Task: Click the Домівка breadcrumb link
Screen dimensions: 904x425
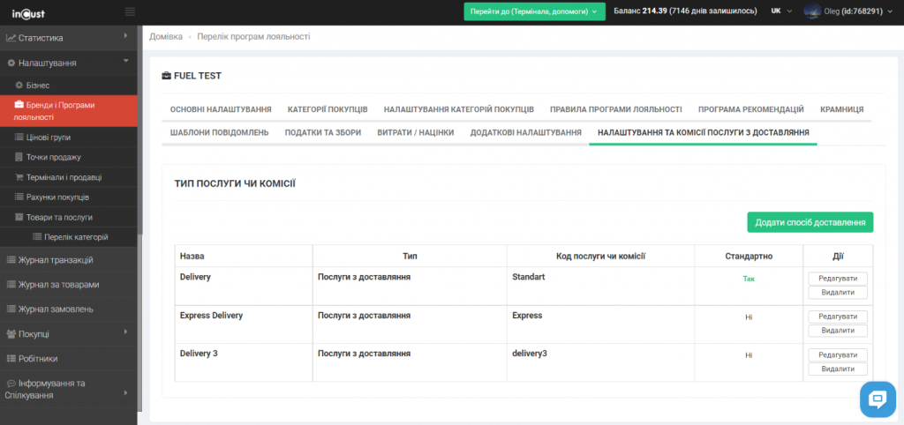Action: (x=166, y=37)
